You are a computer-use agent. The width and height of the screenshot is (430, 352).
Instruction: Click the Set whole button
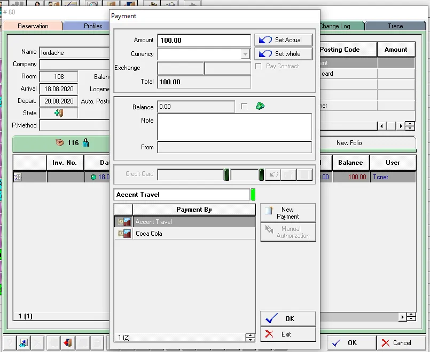tap(283, 54)
